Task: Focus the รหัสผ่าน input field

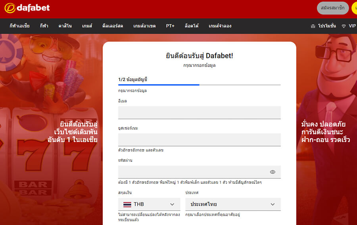Action: (x=199, y=172)
